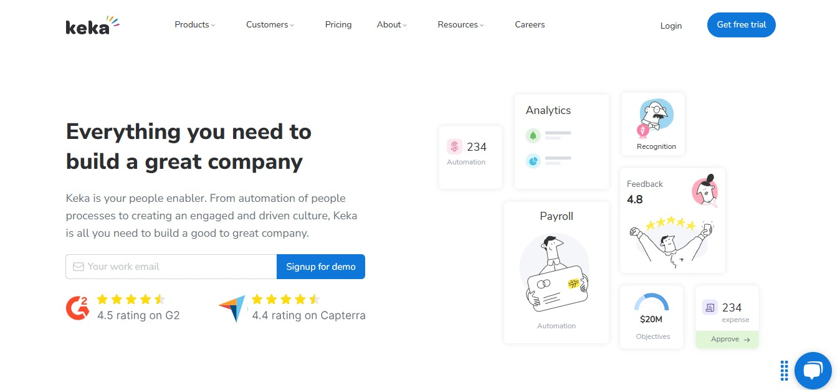The width and height of the screenshot is (840, 390).
Task: Click the Signup for demo button
Action: tap(320, 266)
